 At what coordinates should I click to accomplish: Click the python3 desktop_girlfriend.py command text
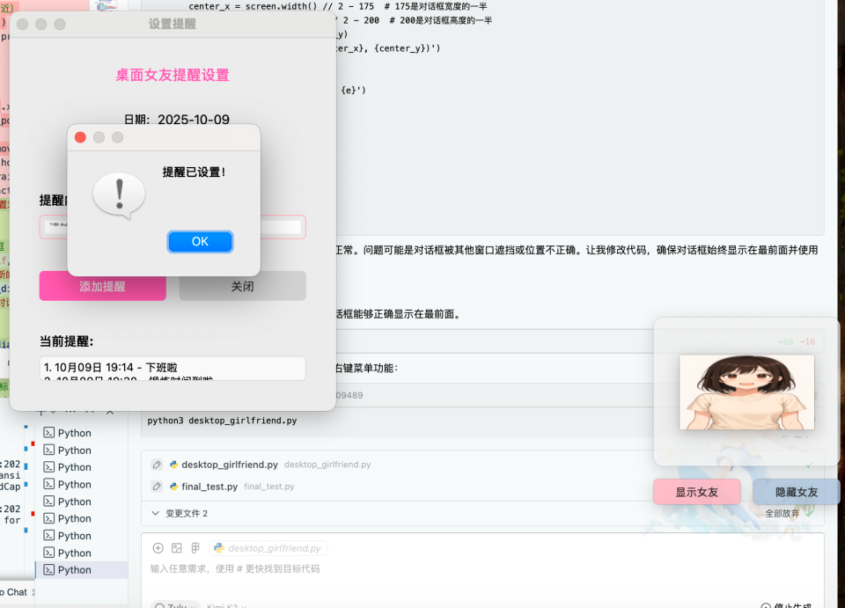pyautogui.click(x=222, y=421)
